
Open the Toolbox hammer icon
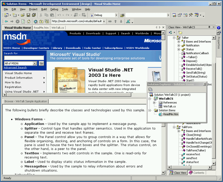[x=191, y=15]
